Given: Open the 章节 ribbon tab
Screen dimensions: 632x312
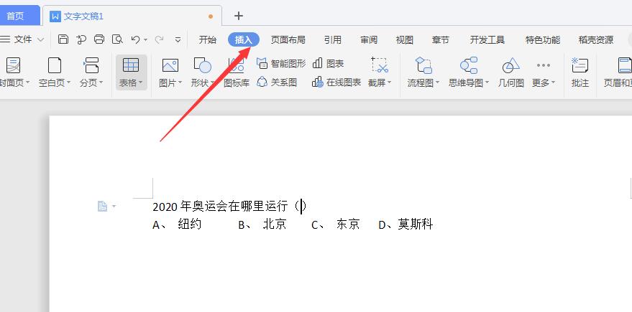Looking at the screenshot, I should coord(440,39).
